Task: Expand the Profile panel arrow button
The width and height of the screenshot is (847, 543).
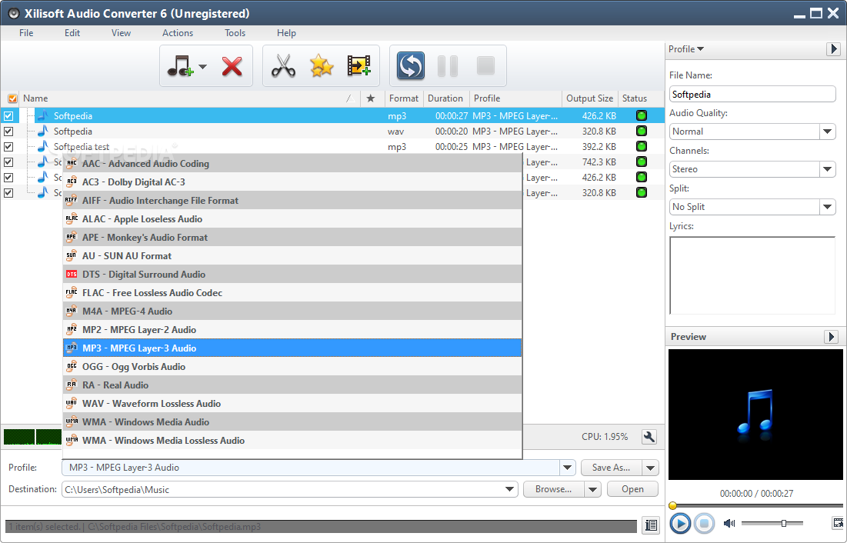Action: pyautogui.click(x=833, y=49)
